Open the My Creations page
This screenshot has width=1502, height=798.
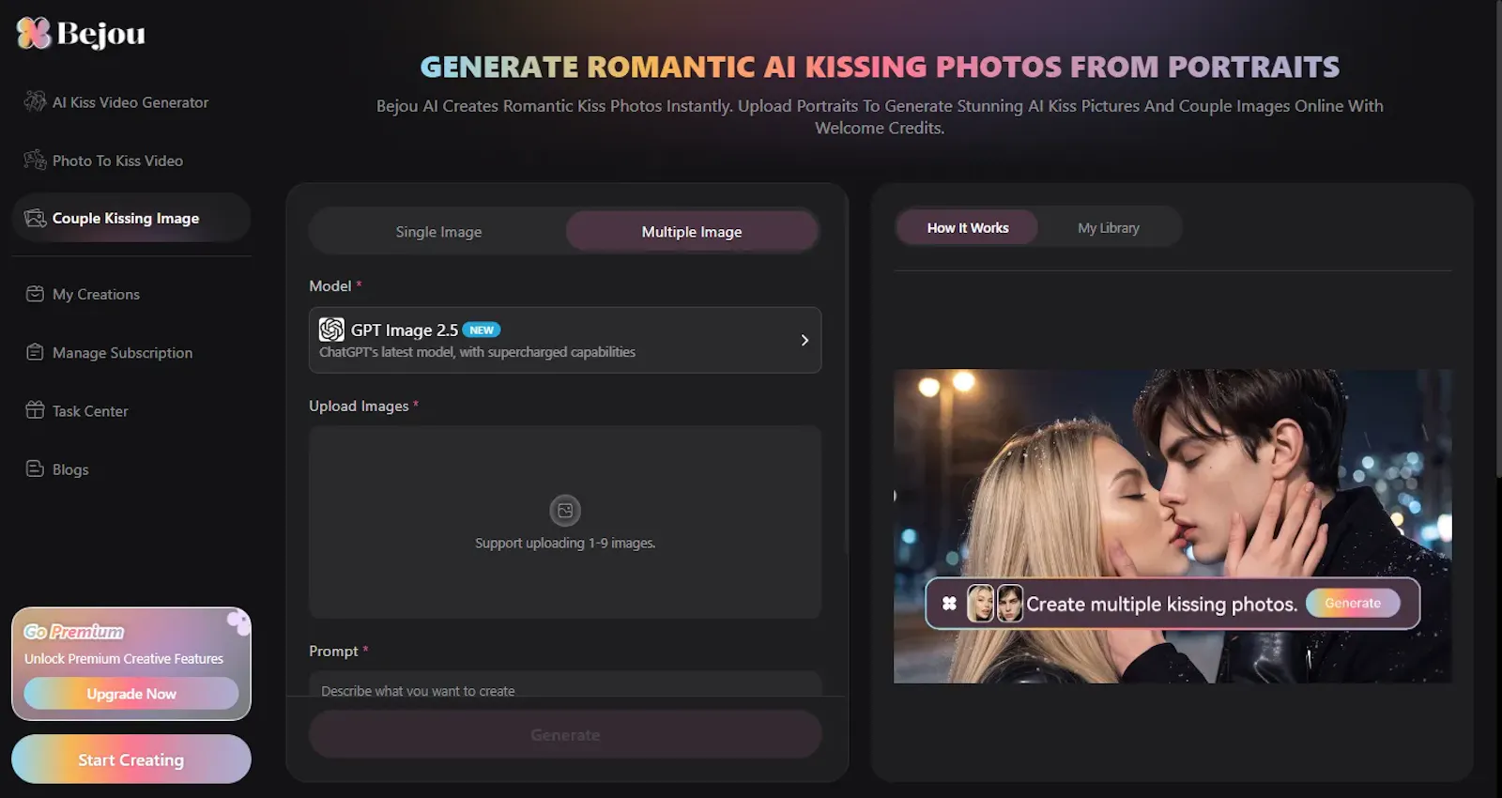(x=96, y=294)
